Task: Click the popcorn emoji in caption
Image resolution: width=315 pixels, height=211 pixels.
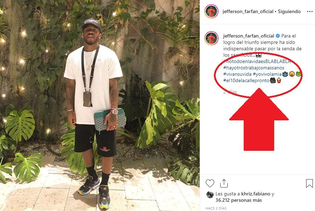Action: [x=279, y=81]
